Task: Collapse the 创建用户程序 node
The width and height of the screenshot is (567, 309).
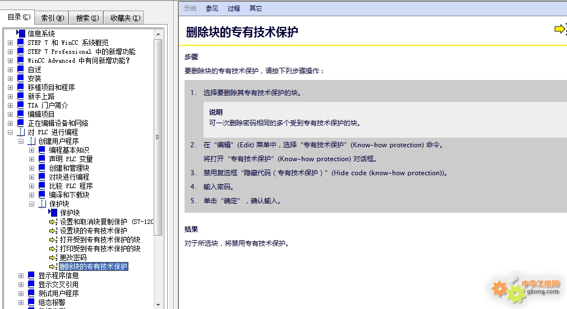Action: pyautogui.click(x=21, y=142)
